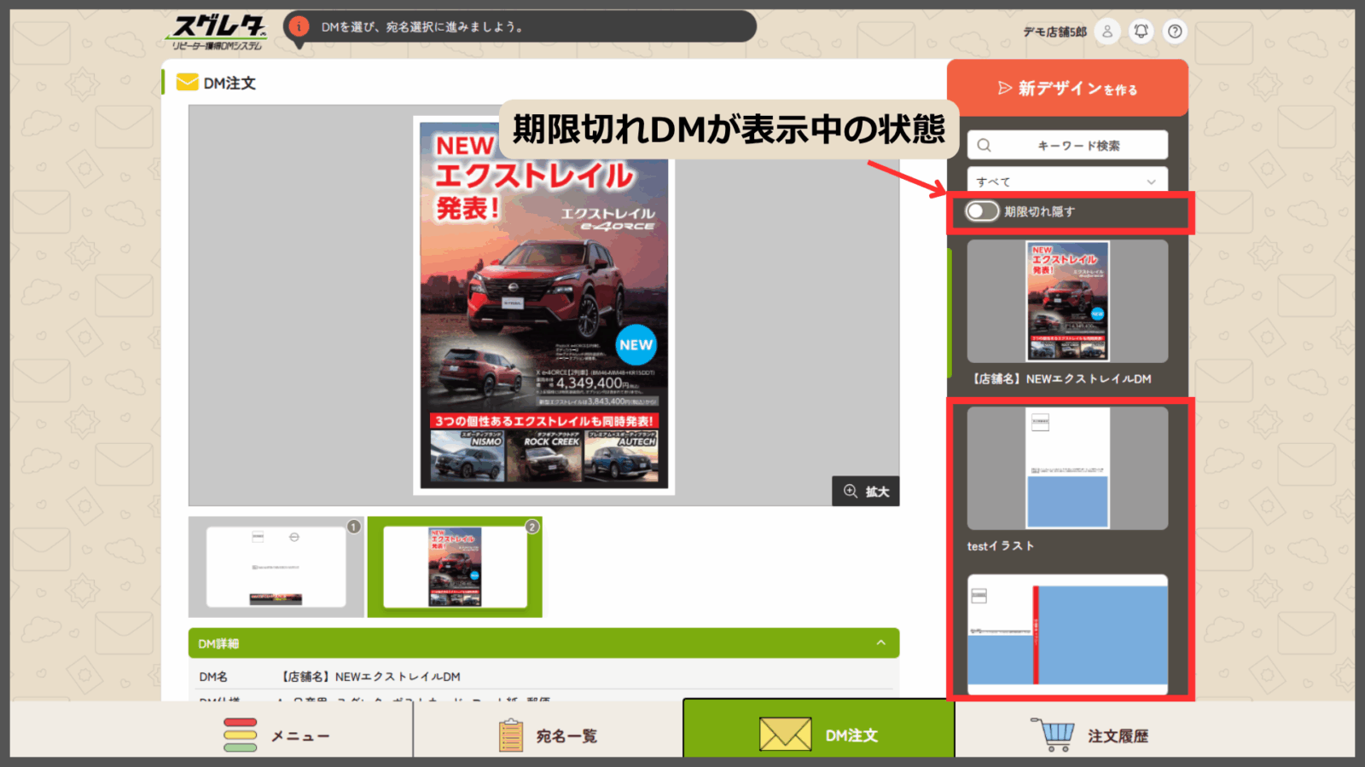Open the notifications bell icon
The height and width of the screenshot is (767, 1365).
[x=1141, y=32]
